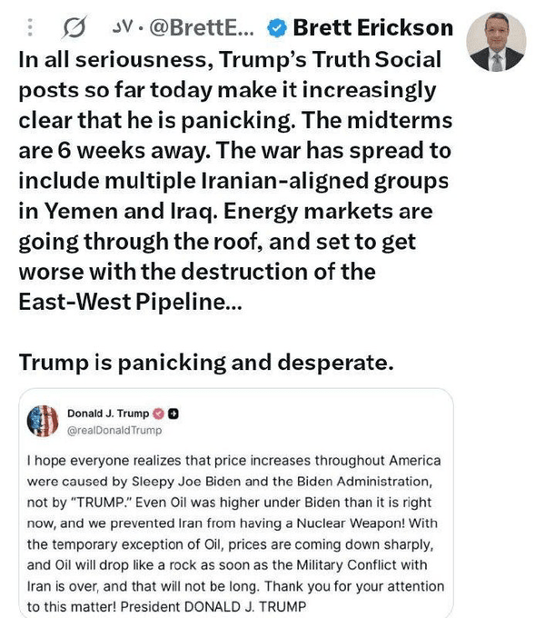Open the Brett Erickson display name

coord(373,28)
